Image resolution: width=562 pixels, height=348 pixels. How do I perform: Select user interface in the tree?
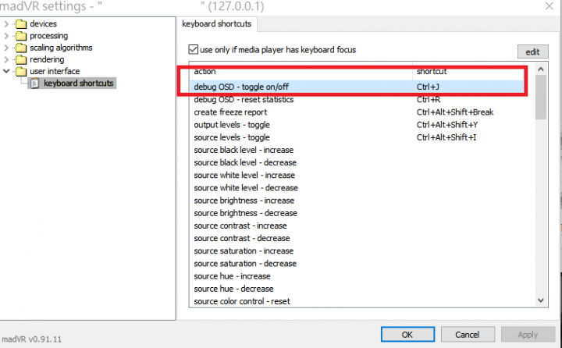point(55,71)
